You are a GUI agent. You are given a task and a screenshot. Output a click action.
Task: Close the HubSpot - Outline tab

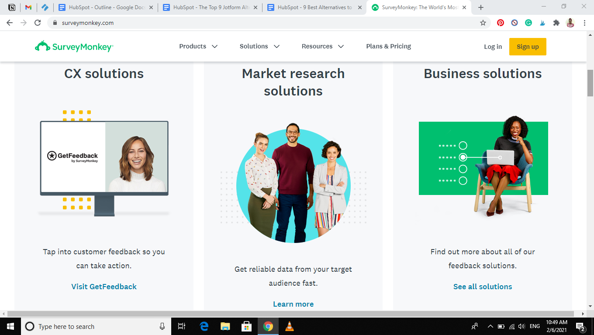pos(151,7)
